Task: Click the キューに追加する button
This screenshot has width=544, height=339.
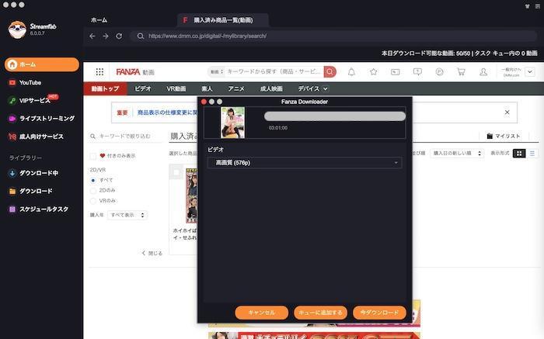Action: point(320,313)
